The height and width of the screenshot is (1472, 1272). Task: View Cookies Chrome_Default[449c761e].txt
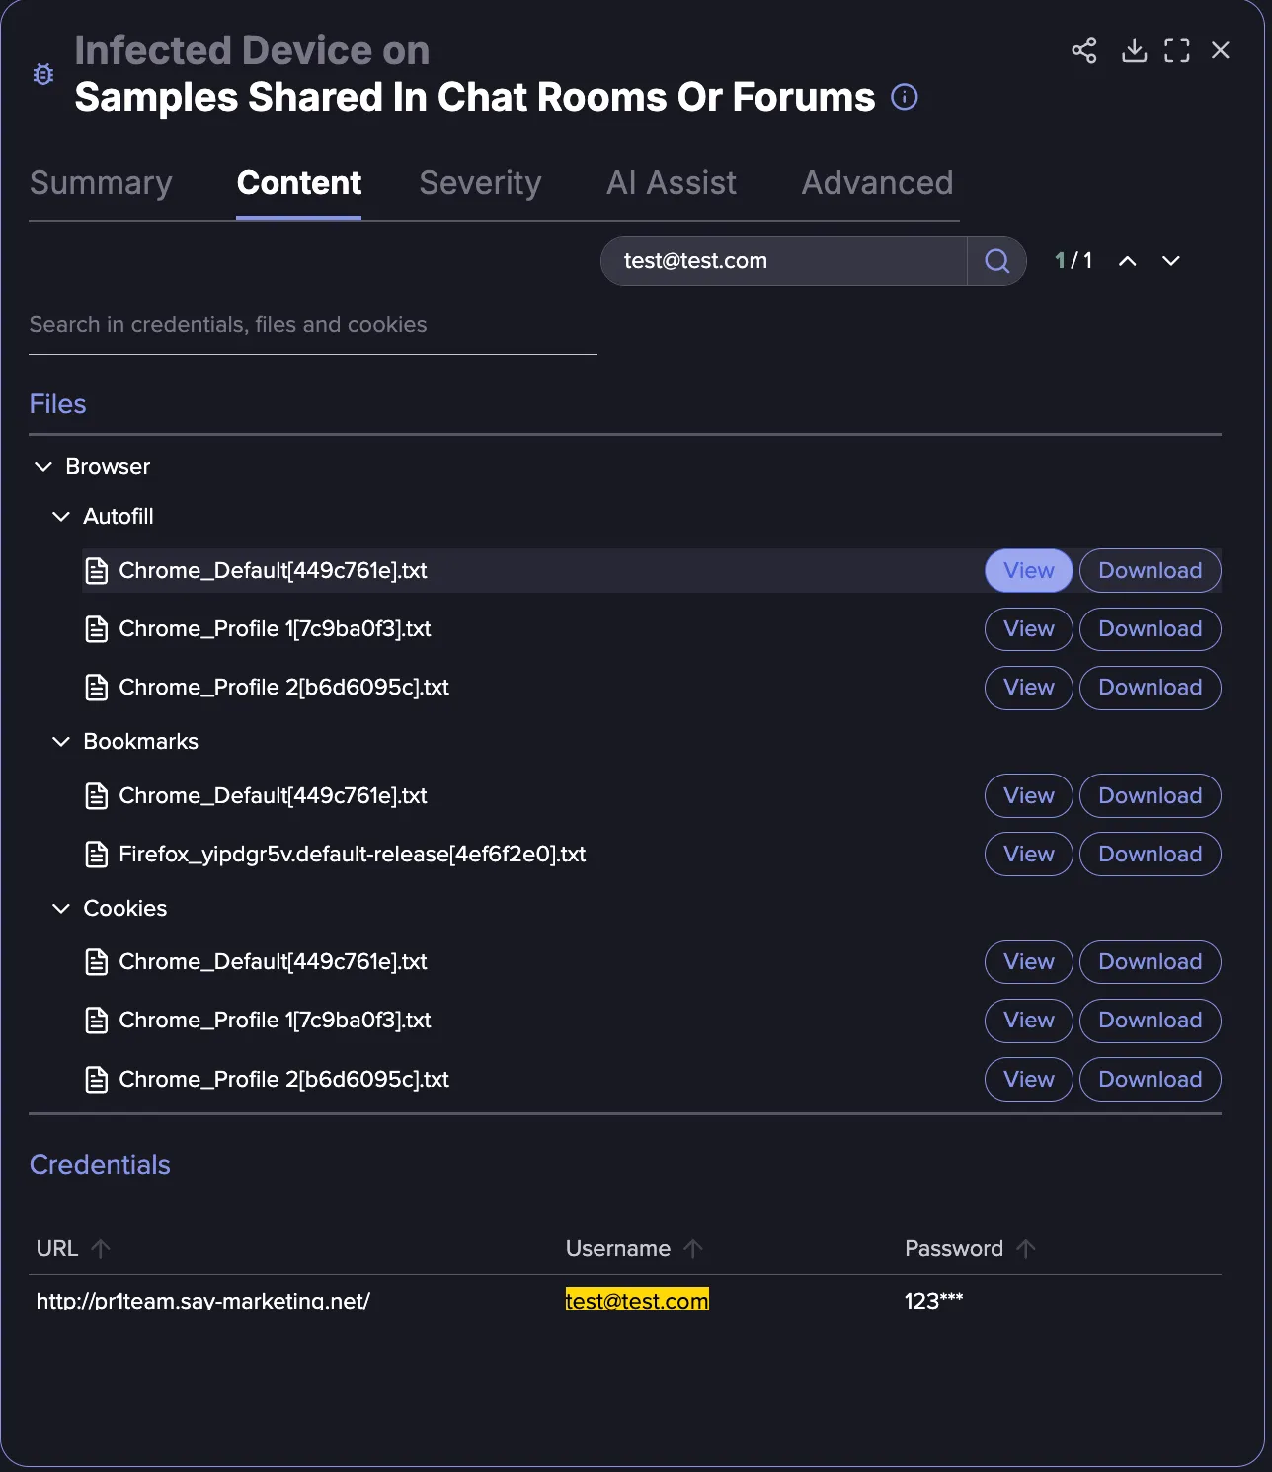pyautogui.click(x=1029, y=962)
